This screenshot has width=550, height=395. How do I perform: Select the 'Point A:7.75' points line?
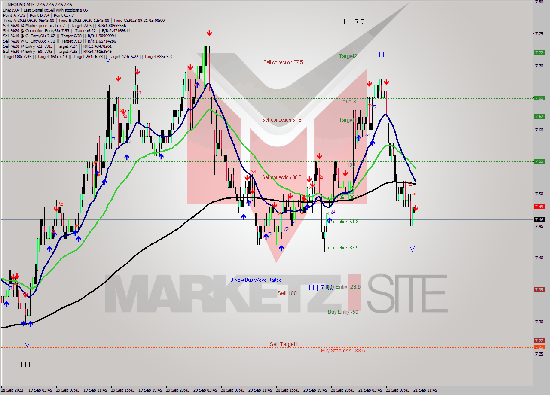(x=39, y=15)
